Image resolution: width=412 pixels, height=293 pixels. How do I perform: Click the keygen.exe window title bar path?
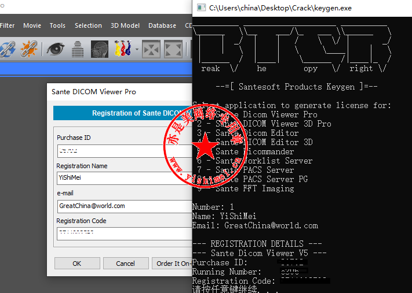(x=280, y=8)
